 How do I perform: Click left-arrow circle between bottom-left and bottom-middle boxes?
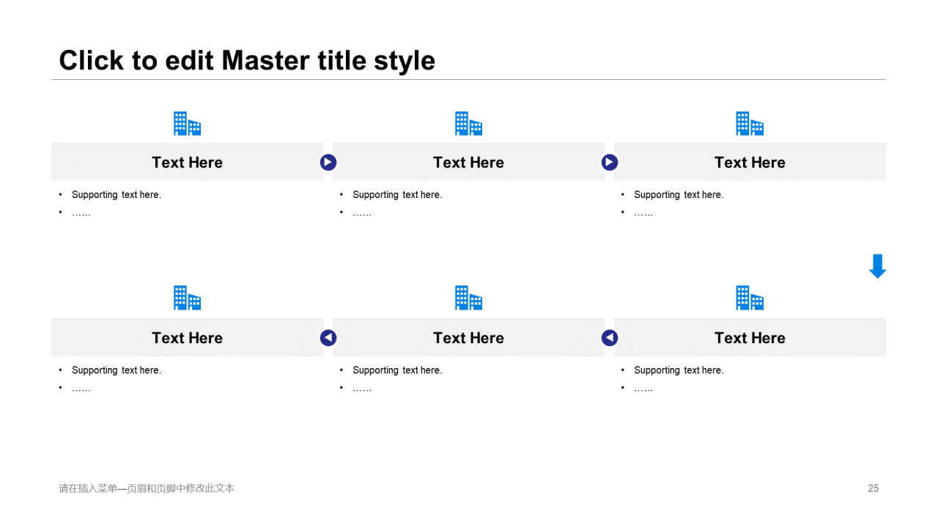point(328,337)
